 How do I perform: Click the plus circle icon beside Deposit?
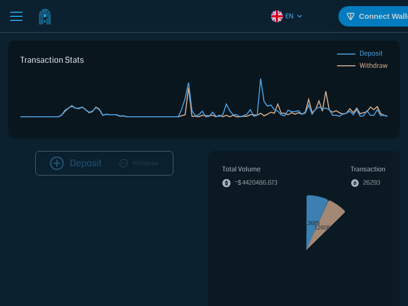[57, 163]
